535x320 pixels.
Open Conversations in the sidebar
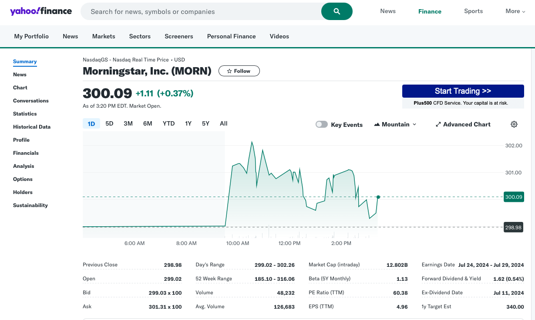point(31,101)
